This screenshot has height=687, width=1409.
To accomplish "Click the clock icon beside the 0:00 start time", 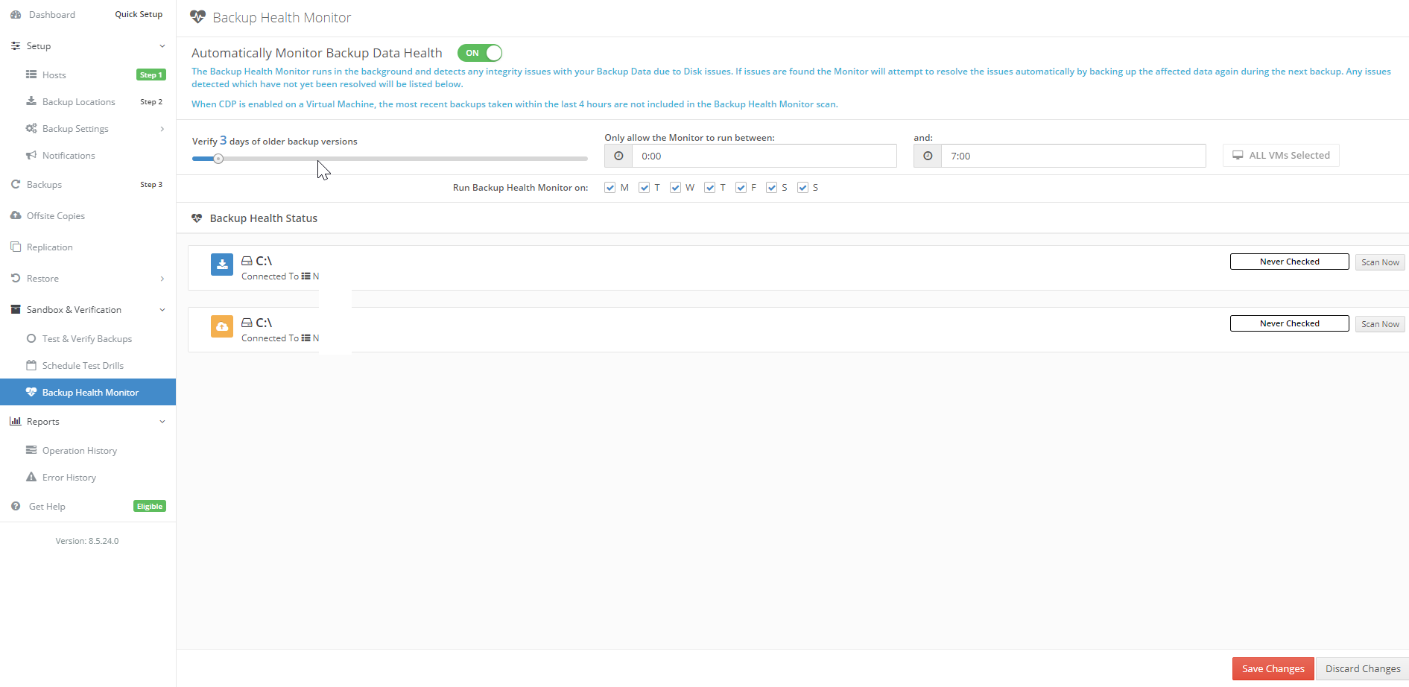I will (x=618, y=156).
